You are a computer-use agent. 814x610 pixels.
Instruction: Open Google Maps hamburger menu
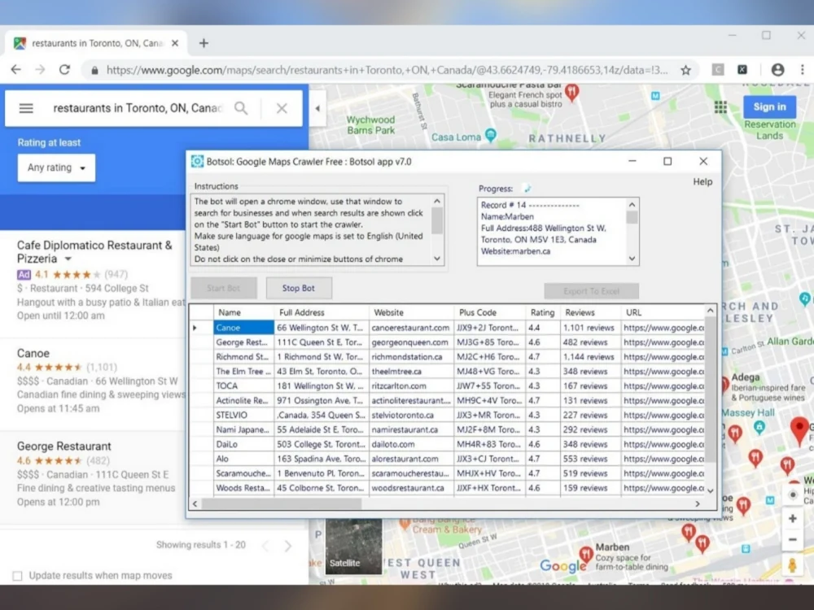click(x=26, y=108)
